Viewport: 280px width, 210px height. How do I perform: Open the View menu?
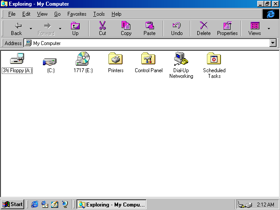(42, 14)
